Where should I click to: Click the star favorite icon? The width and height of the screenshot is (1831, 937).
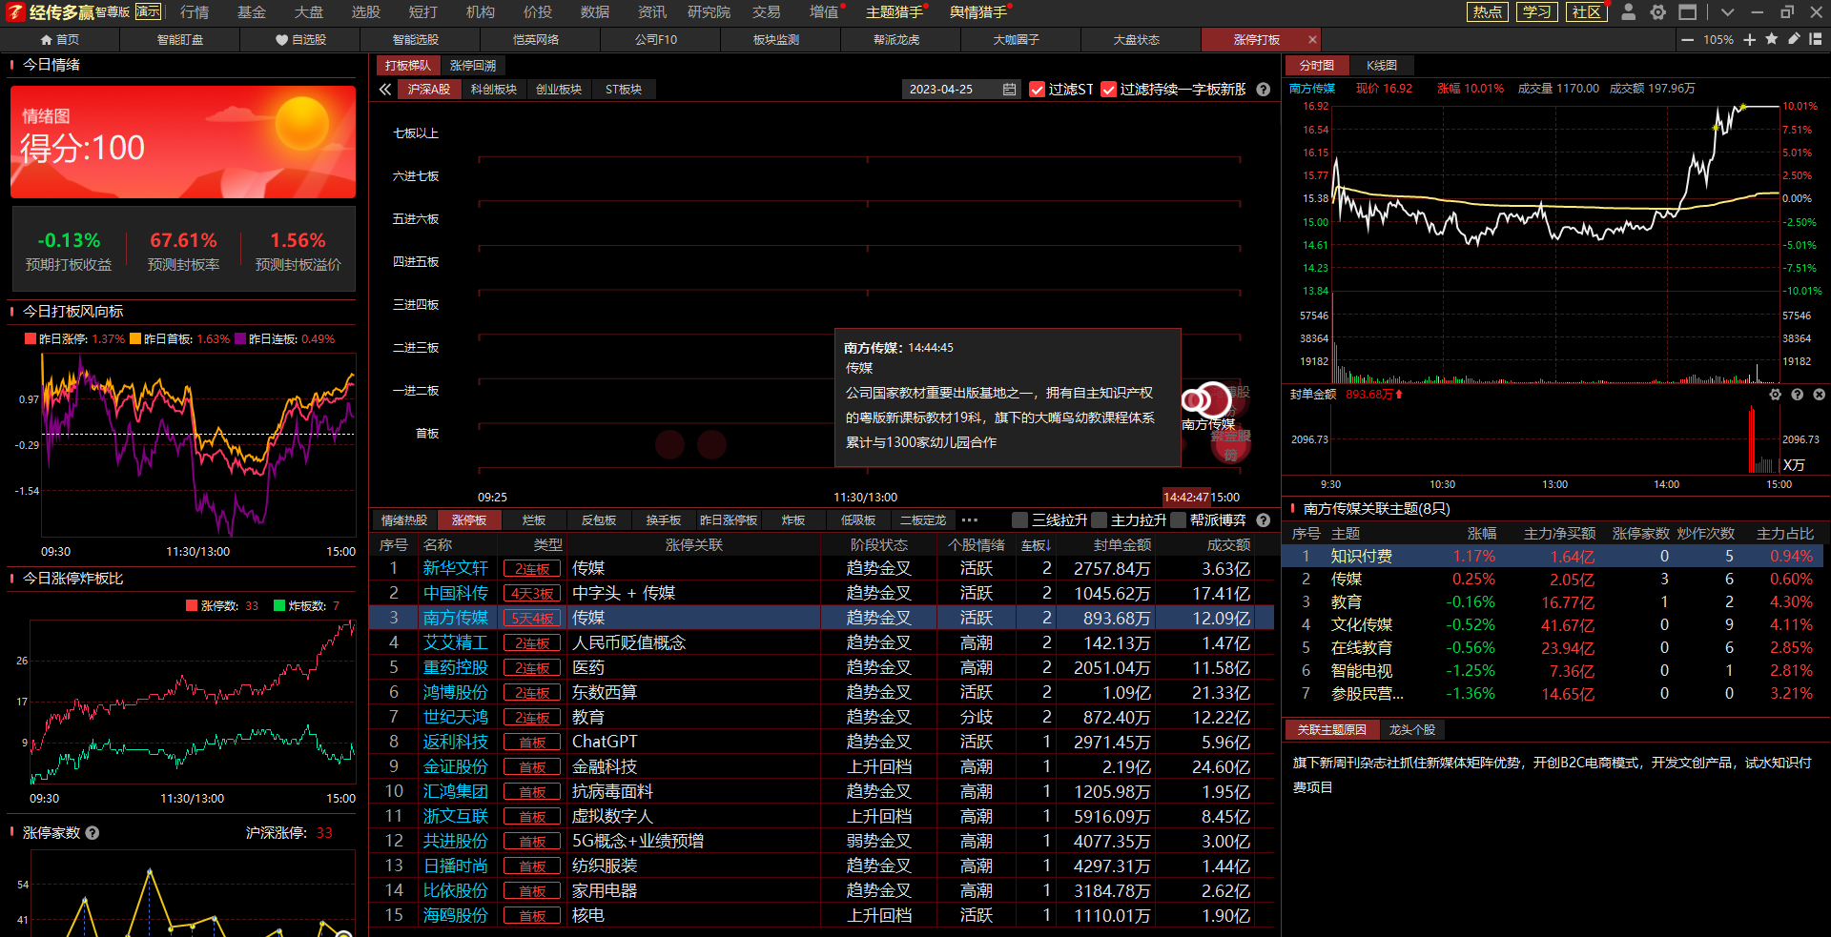(1772, 39)
